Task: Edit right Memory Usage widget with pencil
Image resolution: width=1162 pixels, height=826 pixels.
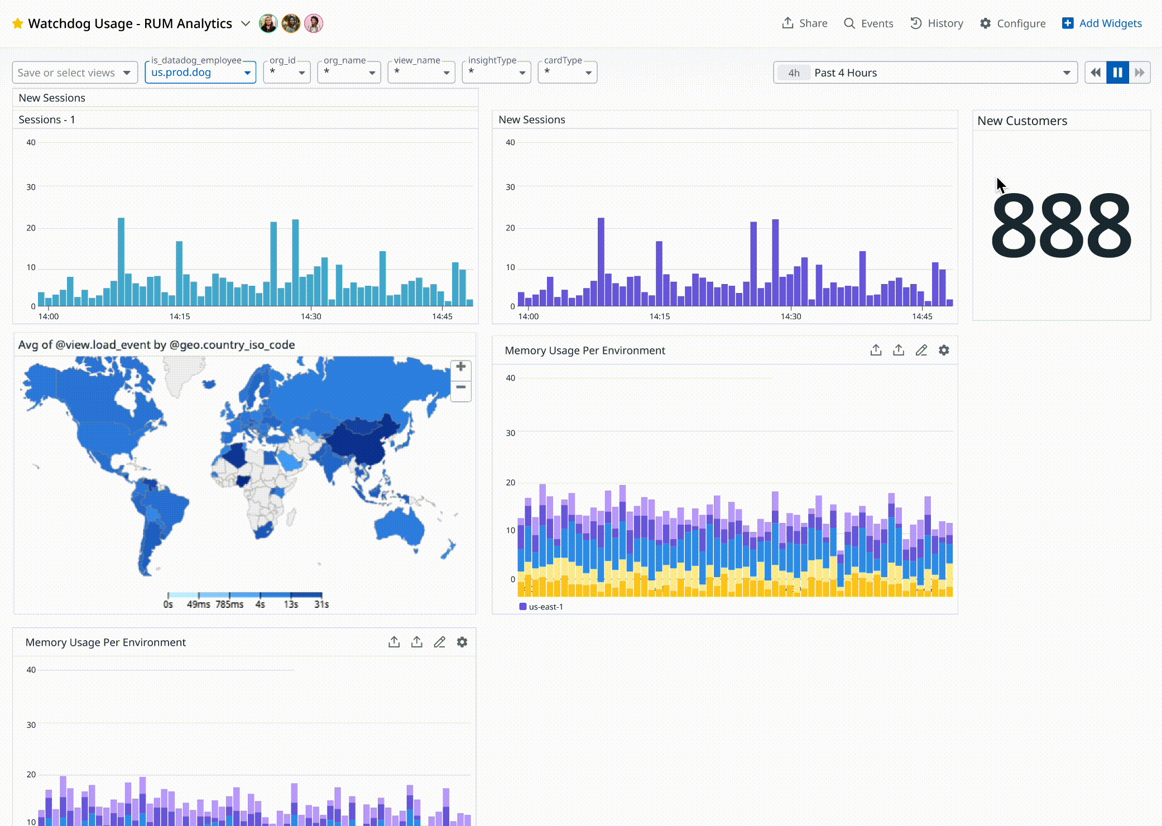Action: click(x=921, y=350)
